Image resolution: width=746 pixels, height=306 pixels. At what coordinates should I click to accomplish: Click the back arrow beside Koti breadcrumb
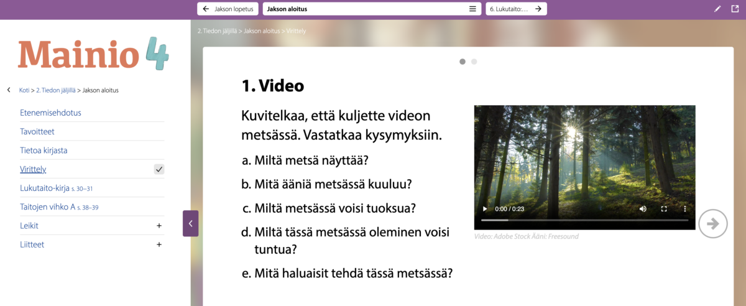point(9,90)
